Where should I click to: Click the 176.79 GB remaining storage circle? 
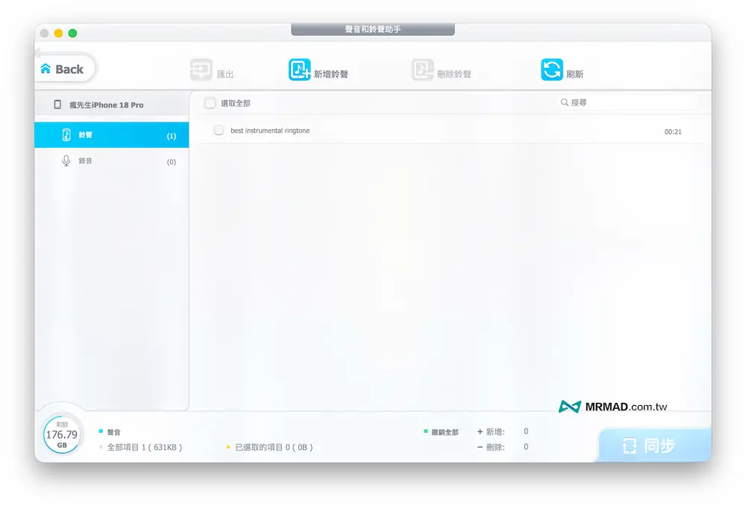[62, 434]
